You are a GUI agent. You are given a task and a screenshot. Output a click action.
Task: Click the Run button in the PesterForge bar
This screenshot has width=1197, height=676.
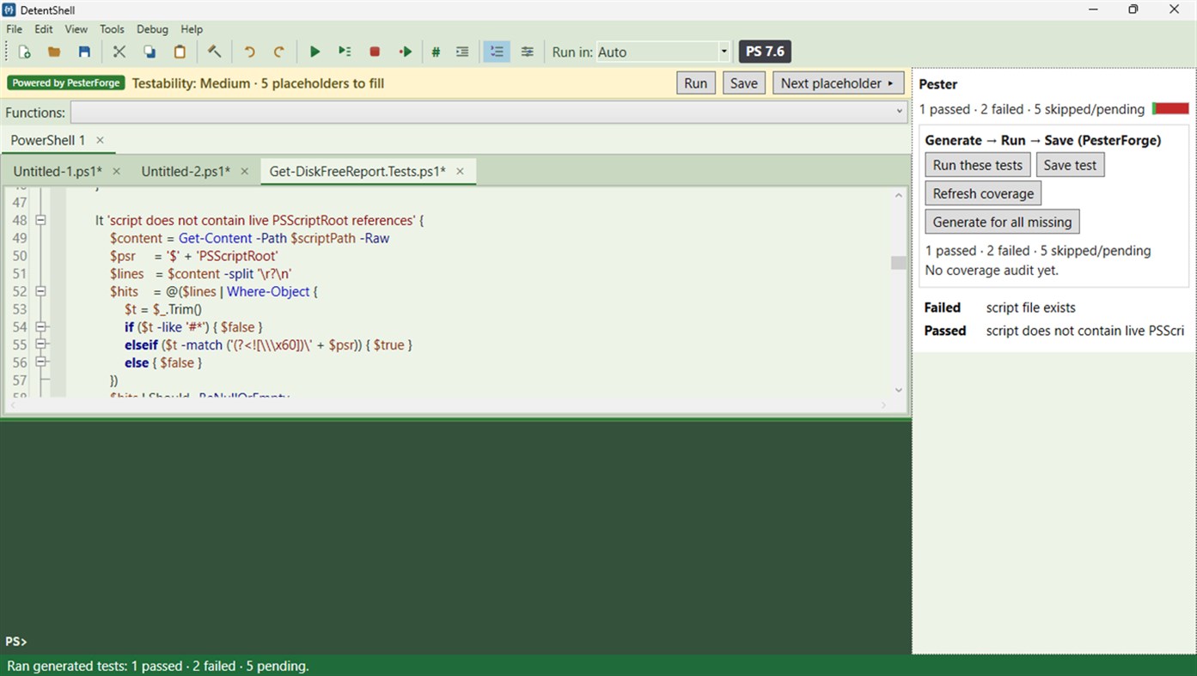click(x=696, y=83)
